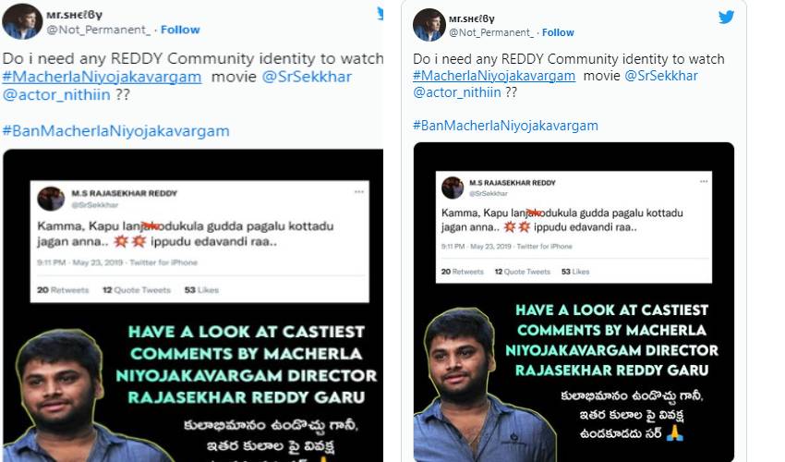Click three-dots menu in right embedded tweet screenshot

point(704,181)
